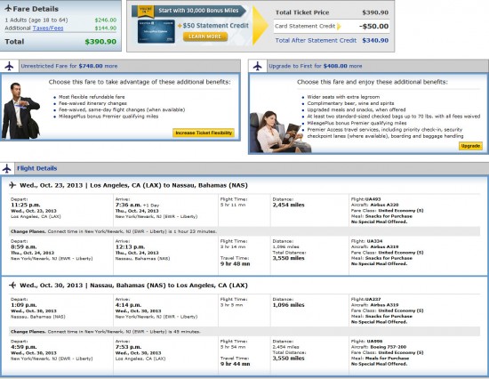489x379 pixels.
Task: Click the 1:09 p.m. departure time
Action: (24, 304)
